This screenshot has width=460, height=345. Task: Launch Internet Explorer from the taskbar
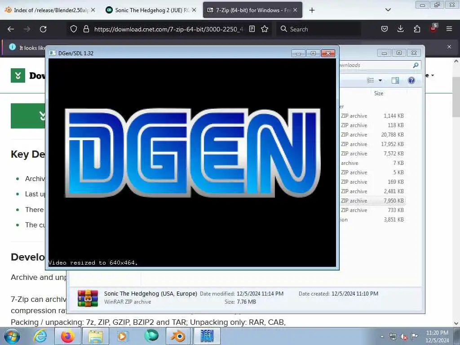click(x=40, y=336)
